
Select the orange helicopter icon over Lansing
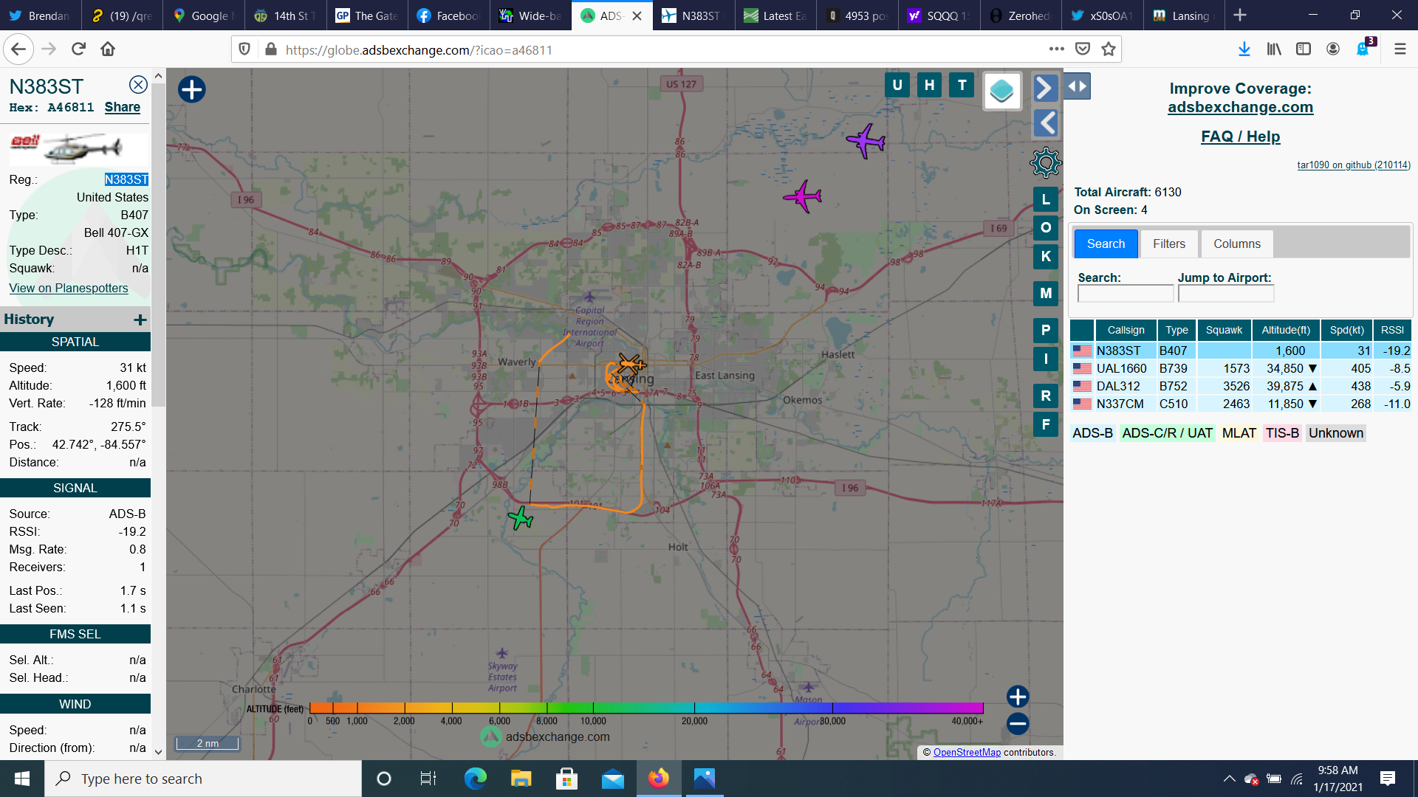(631, 365)
